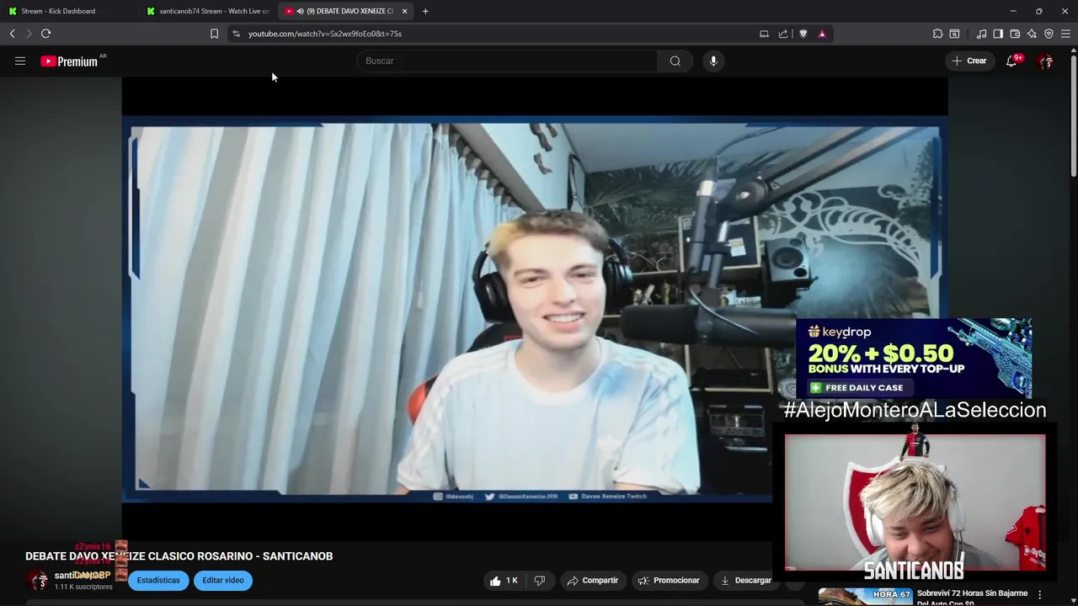1078x606 pixels.
Task: Open the browser main menu
Action: pos(1065,34)
